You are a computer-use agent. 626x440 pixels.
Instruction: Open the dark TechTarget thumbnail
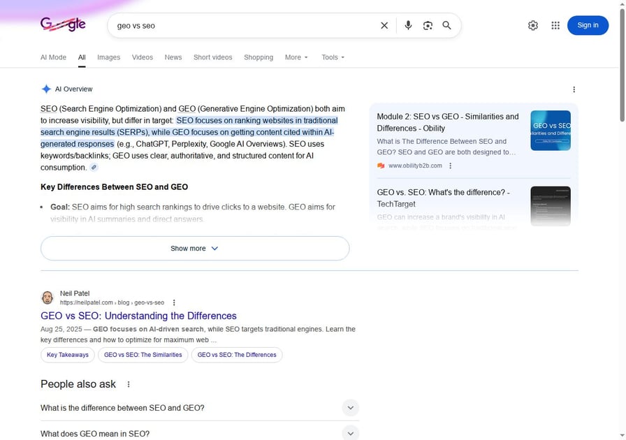pyautogui.click(x=551, y=206)
